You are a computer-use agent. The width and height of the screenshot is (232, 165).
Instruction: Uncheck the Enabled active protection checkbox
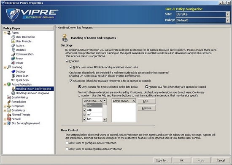(x=67, y=61)
